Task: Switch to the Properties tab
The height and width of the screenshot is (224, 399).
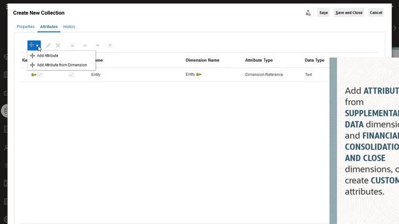Action: 26,27
